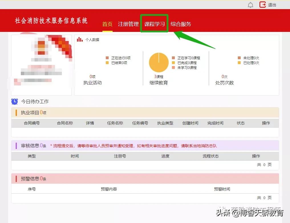Click the 正在进行0项 legend square

pyautogui.click(x=107, y=58)
